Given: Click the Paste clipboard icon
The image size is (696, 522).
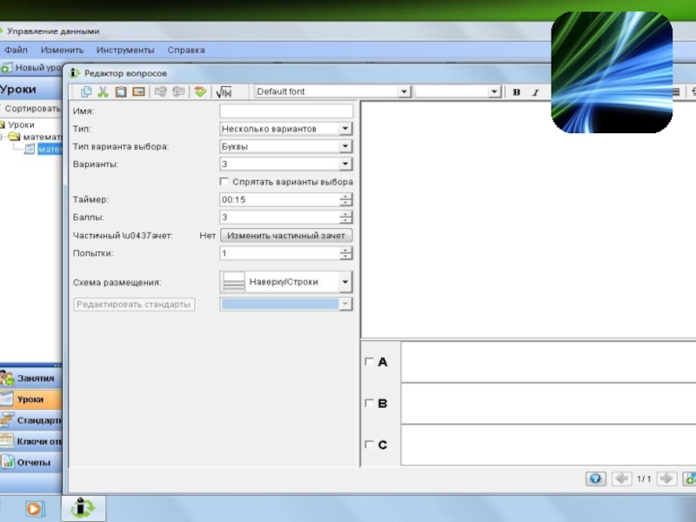Looking at the screenshot, I should pos(121,91).
